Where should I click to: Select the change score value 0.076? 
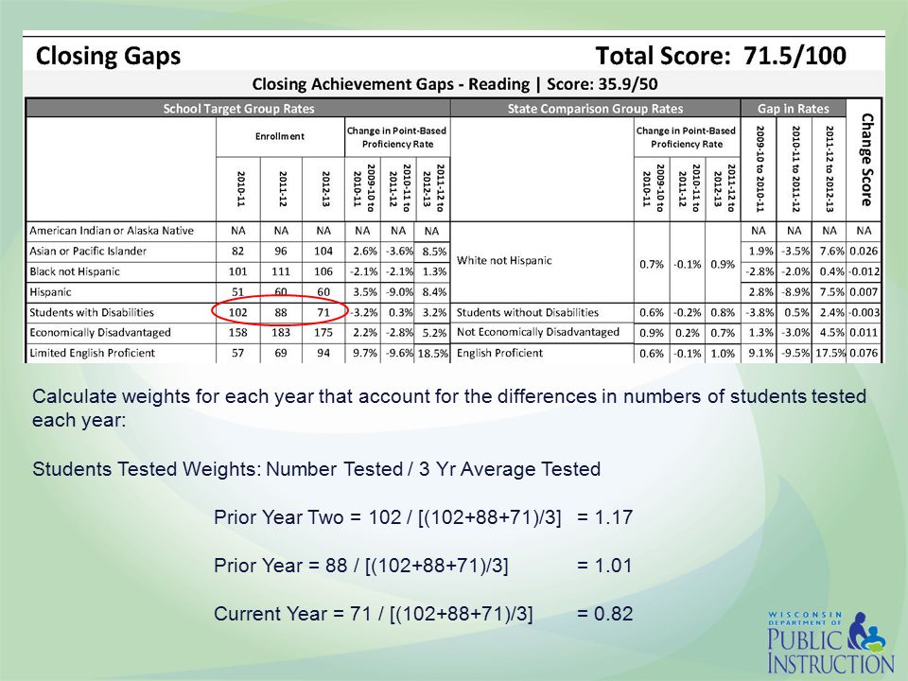[x=864, y=354]
